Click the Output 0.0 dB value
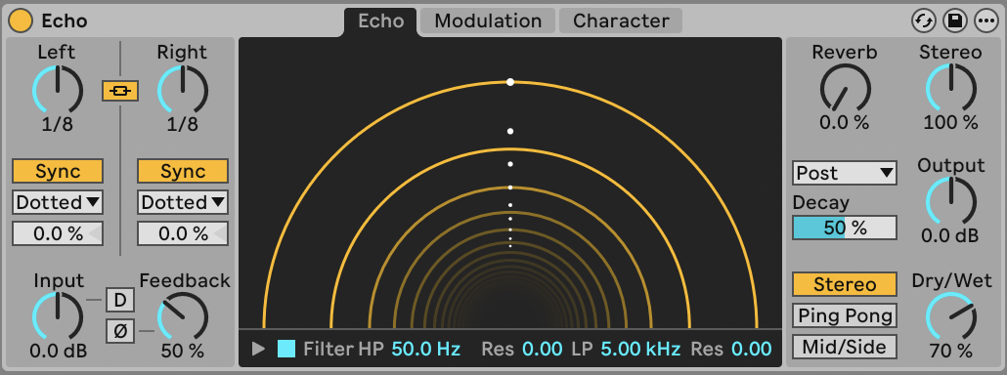Image resolution: width=1007 pixels, height=375 pixels. 950,236
